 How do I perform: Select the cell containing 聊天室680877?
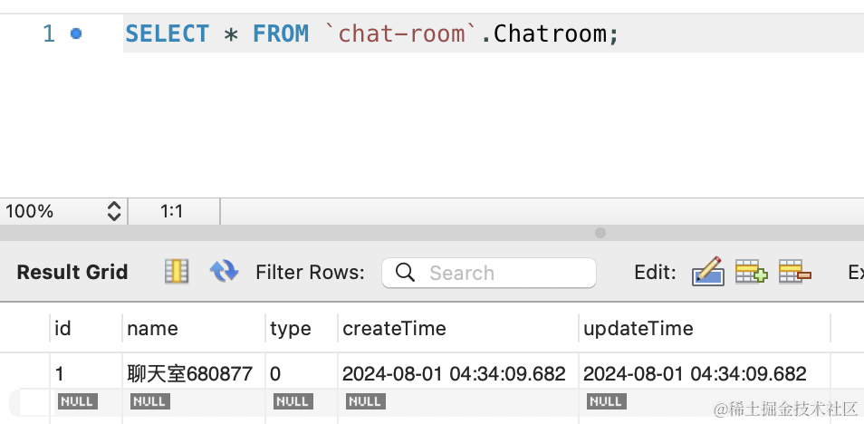190,373
